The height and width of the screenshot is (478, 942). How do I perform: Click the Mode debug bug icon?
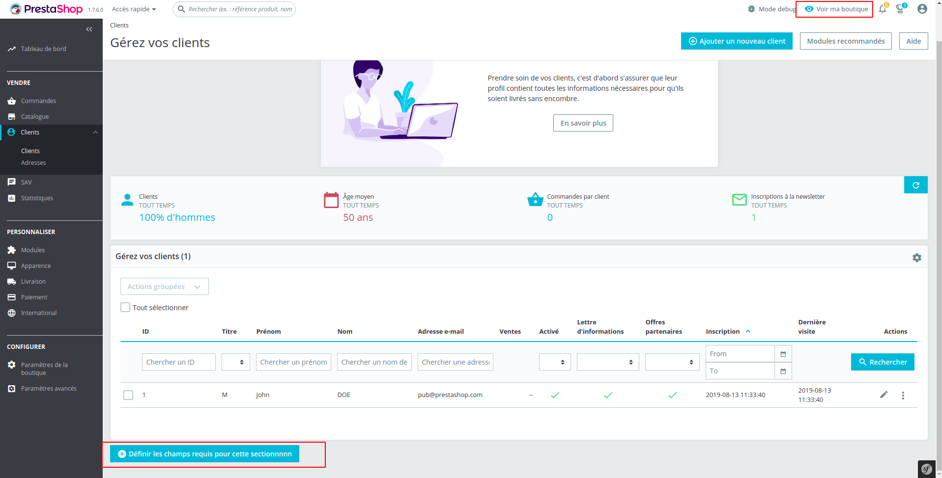pyautogui.click(x=751, y=9)
